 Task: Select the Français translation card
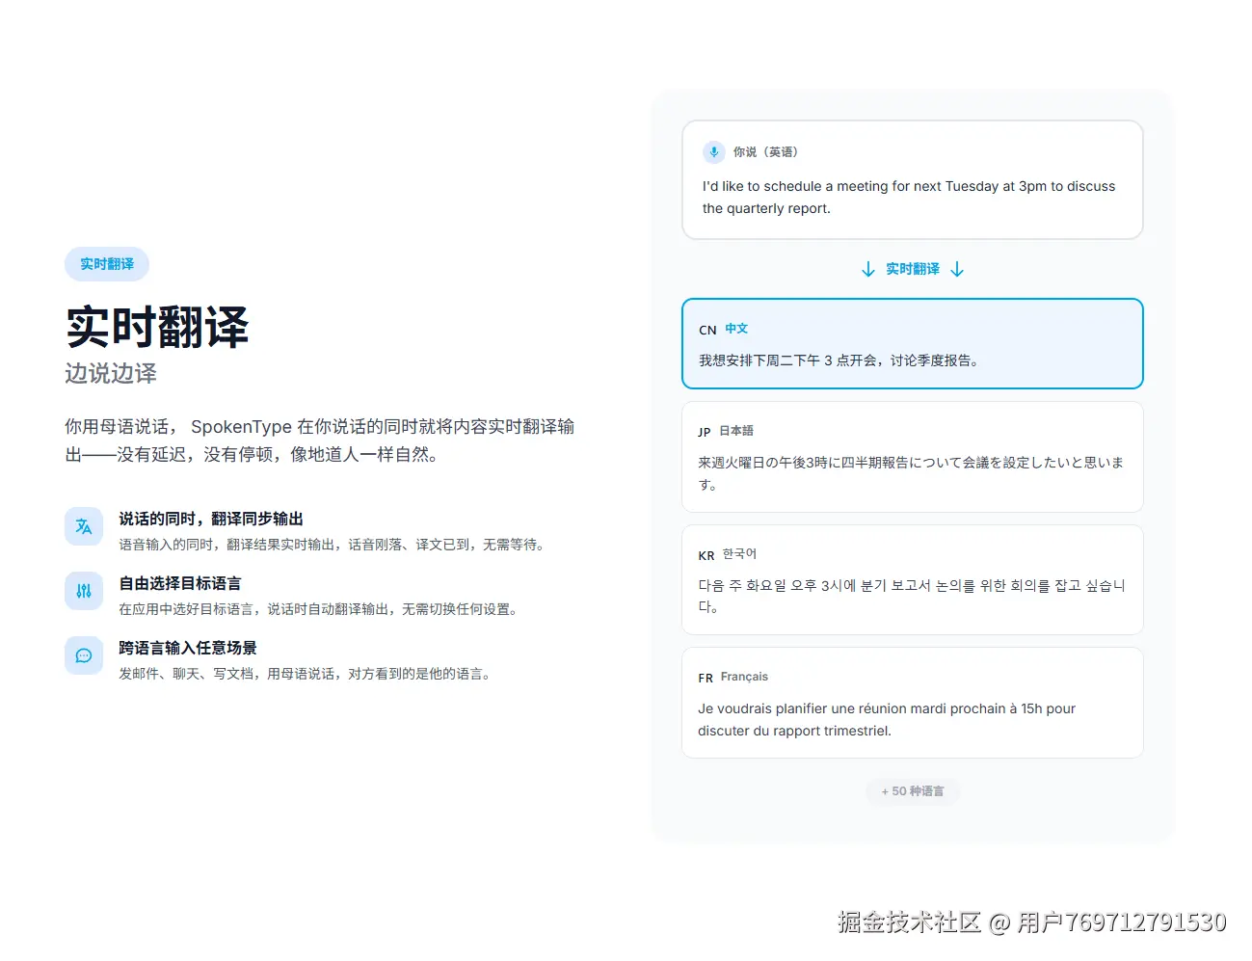(913, 703)
